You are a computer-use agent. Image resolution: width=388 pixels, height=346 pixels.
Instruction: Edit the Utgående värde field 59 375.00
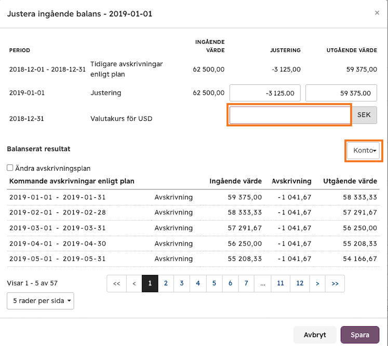[x=341, y=93]
